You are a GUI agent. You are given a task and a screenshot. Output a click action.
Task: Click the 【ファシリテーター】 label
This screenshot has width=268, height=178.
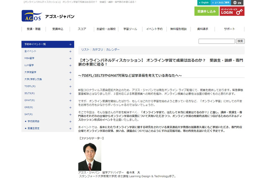(x=91, y=138)
